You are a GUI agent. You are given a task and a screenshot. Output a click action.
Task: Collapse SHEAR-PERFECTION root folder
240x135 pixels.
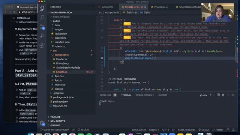tap(61, 12)
